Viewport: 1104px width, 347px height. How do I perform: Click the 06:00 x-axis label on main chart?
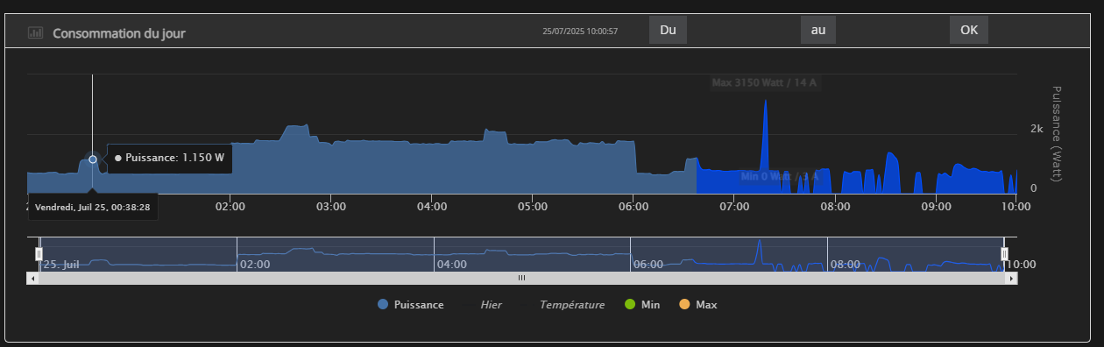(x=633, y=207)
